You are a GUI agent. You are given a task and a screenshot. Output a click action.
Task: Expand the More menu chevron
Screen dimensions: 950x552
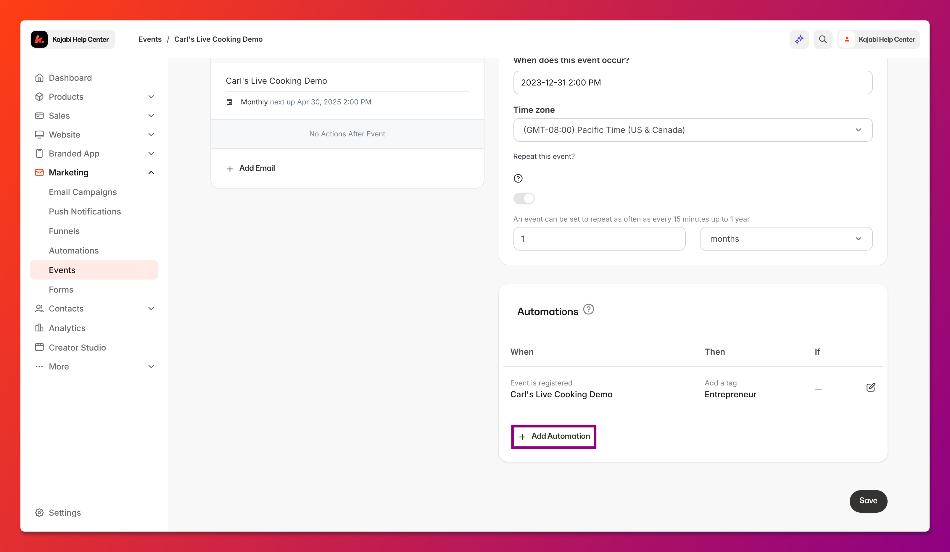tap(151, 366)
